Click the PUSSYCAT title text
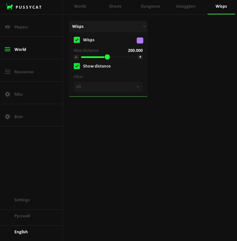 coord(29,7)
